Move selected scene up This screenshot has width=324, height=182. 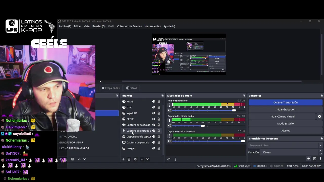click(79, 159)
